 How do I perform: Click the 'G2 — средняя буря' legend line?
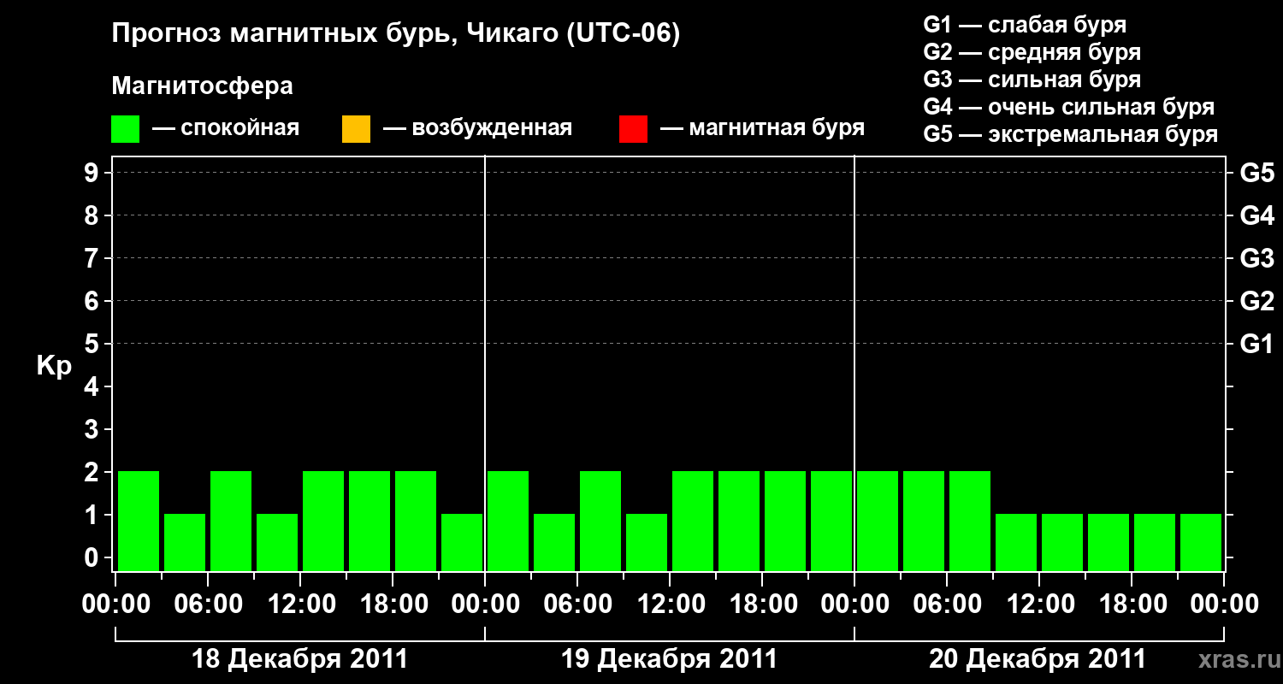pyautogui.click(x=1032, y=52)
